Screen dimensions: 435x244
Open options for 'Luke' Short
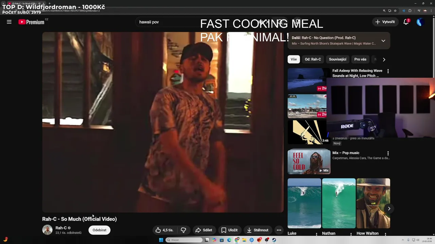[x=316, y=234]
